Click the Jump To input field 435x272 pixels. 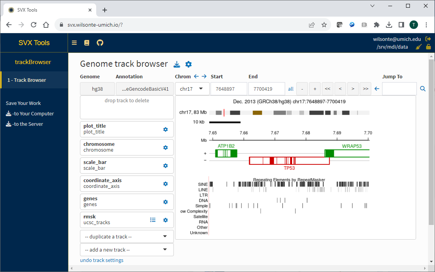click(x=399, y=89)
